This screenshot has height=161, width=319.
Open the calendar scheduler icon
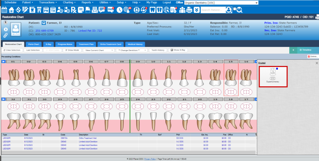pos(4,10)
